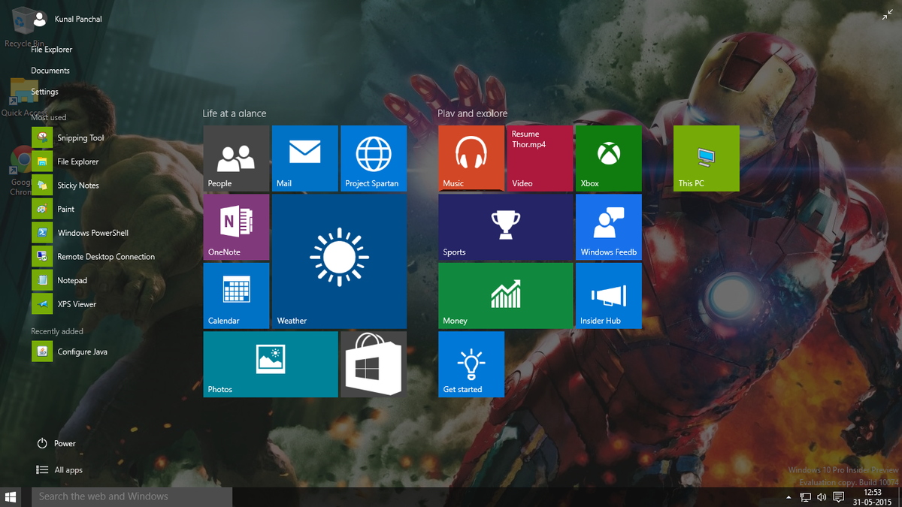Open the This PC tile
Image resolution: width=902 pixels, height=507 pixels.
tap(707, 158)
